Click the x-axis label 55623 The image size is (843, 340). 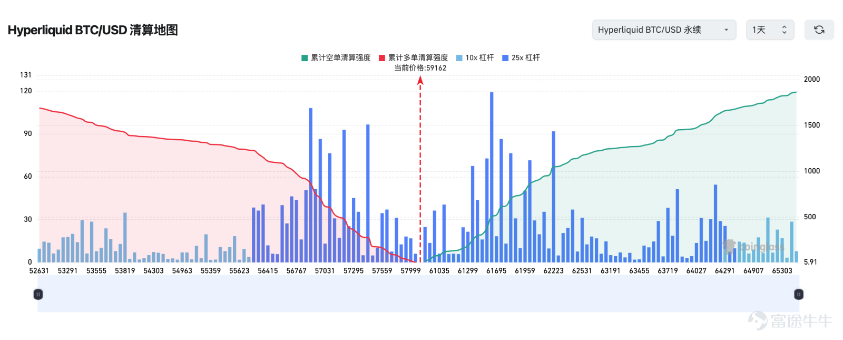(239, 270)
